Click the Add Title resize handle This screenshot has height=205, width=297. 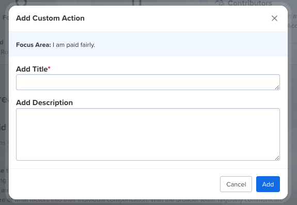pos(277,87)
